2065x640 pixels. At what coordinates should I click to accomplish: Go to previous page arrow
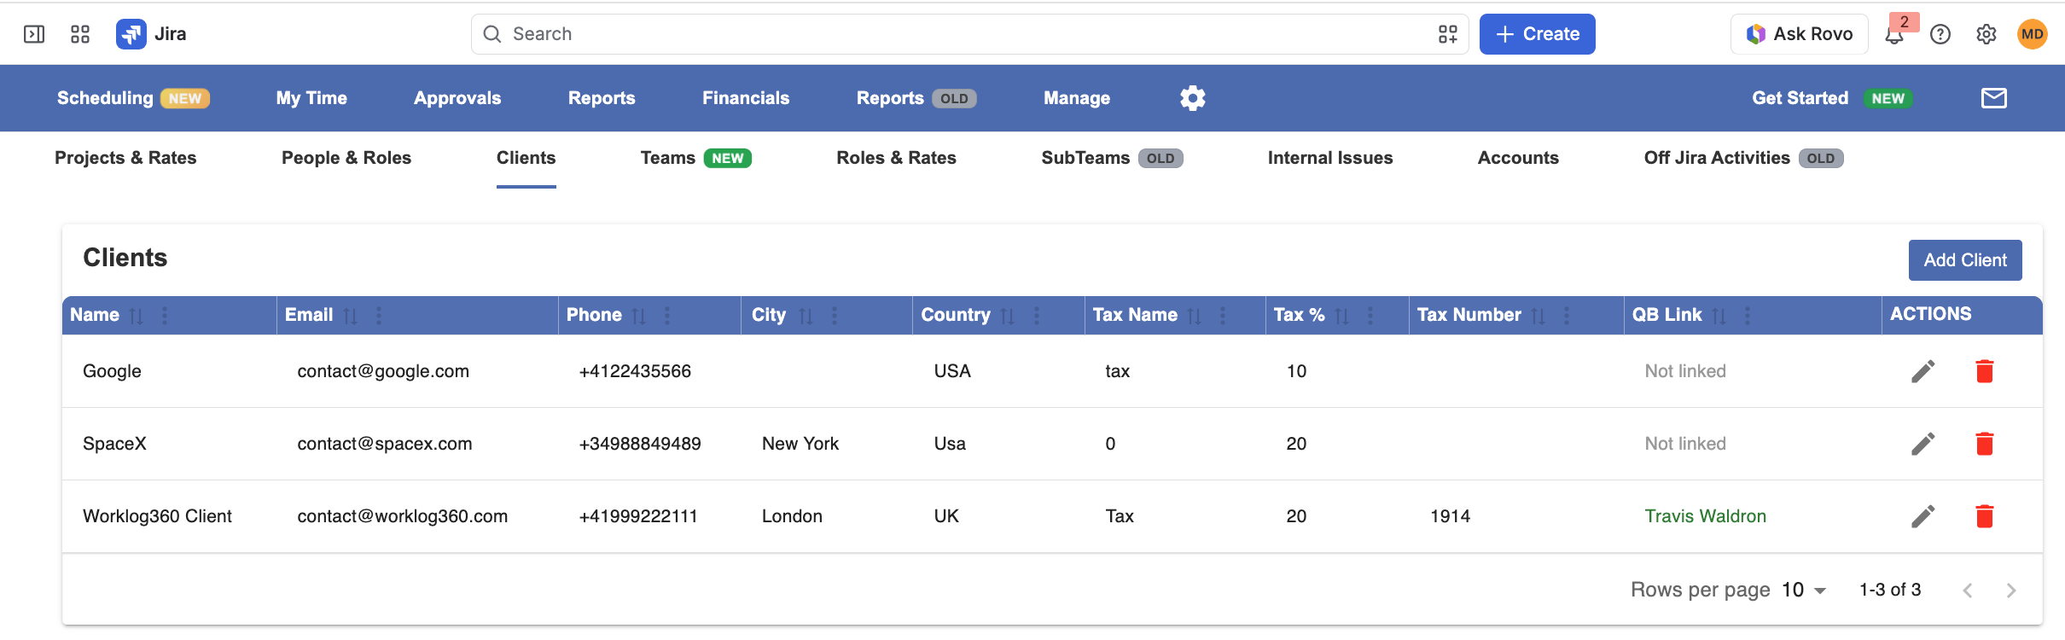(x=1968, y=591)
